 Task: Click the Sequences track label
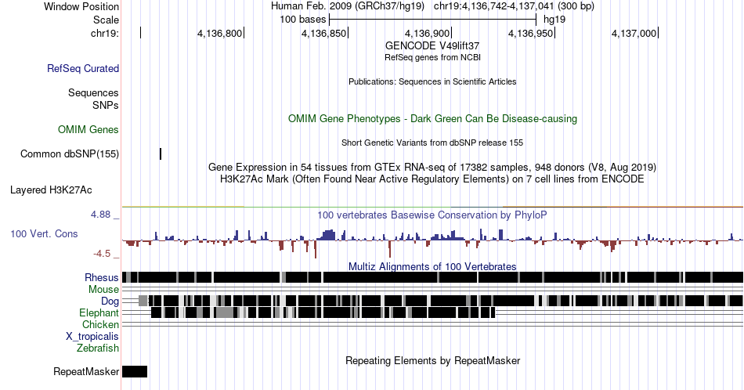pos(93,92)
